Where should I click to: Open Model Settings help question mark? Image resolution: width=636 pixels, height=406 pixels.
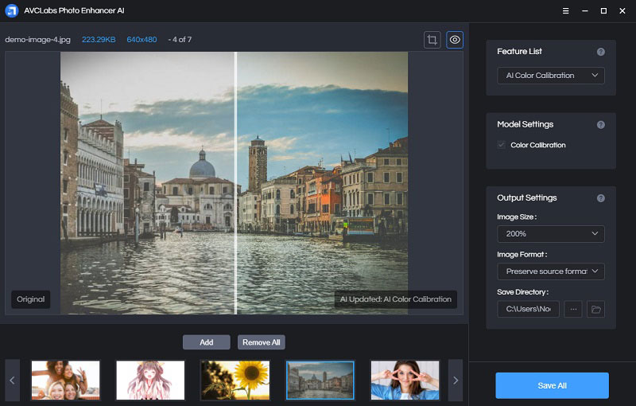pyautogui.click(x=601, y=125)
